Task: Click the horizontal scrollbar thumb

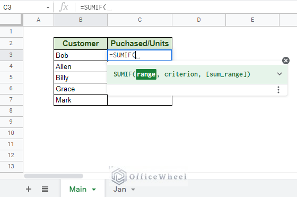Action: tap(54, 176)
